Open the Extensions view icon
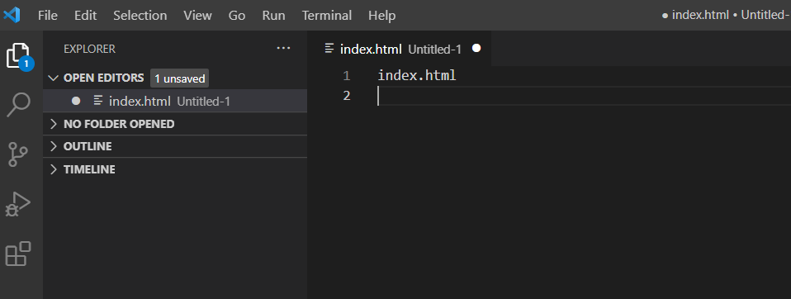This screenshot has height=299, width=791. (18, 254)
